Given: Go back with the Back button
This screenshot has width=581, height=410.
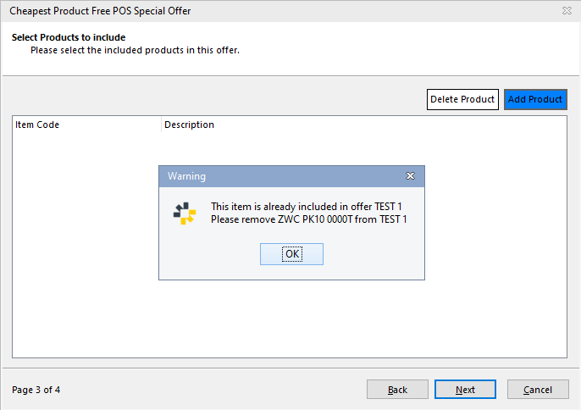Looking at the screenshot, I should 397,390.
